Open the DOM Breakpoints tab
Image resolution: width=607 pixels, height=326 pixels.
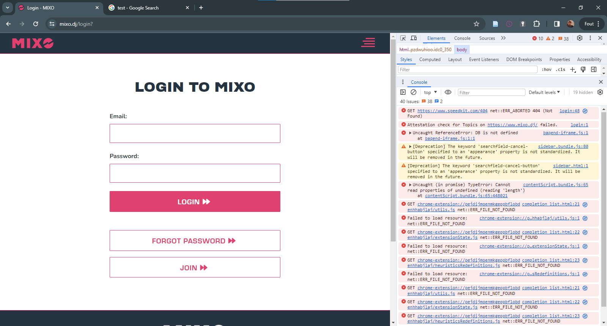coord(524,60)
